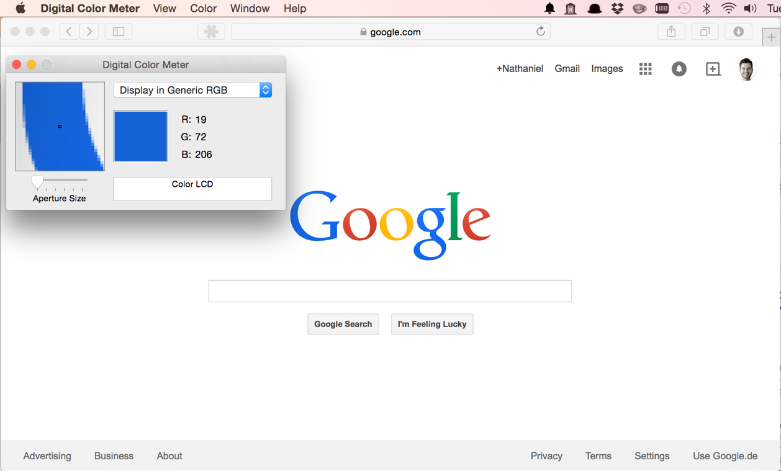The image size is (781, 471).
Task: Open the About footer link
Action: 169,456
